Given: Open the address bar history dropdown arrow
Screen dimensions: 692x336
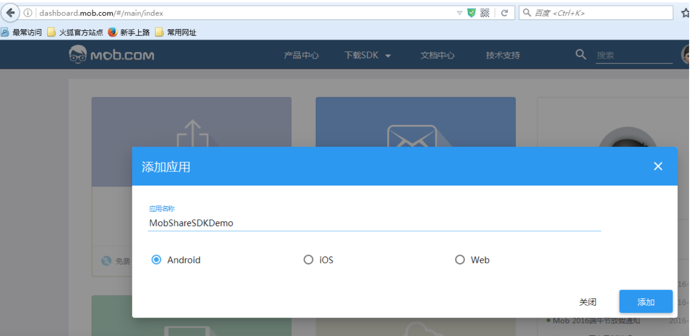Looking at the screenshot, I should pos(459,13).
